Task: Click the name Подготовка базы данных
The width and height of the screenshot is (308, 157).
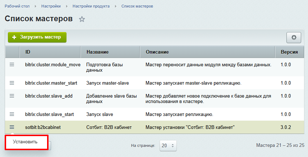Action: click(x=105, y=67)
